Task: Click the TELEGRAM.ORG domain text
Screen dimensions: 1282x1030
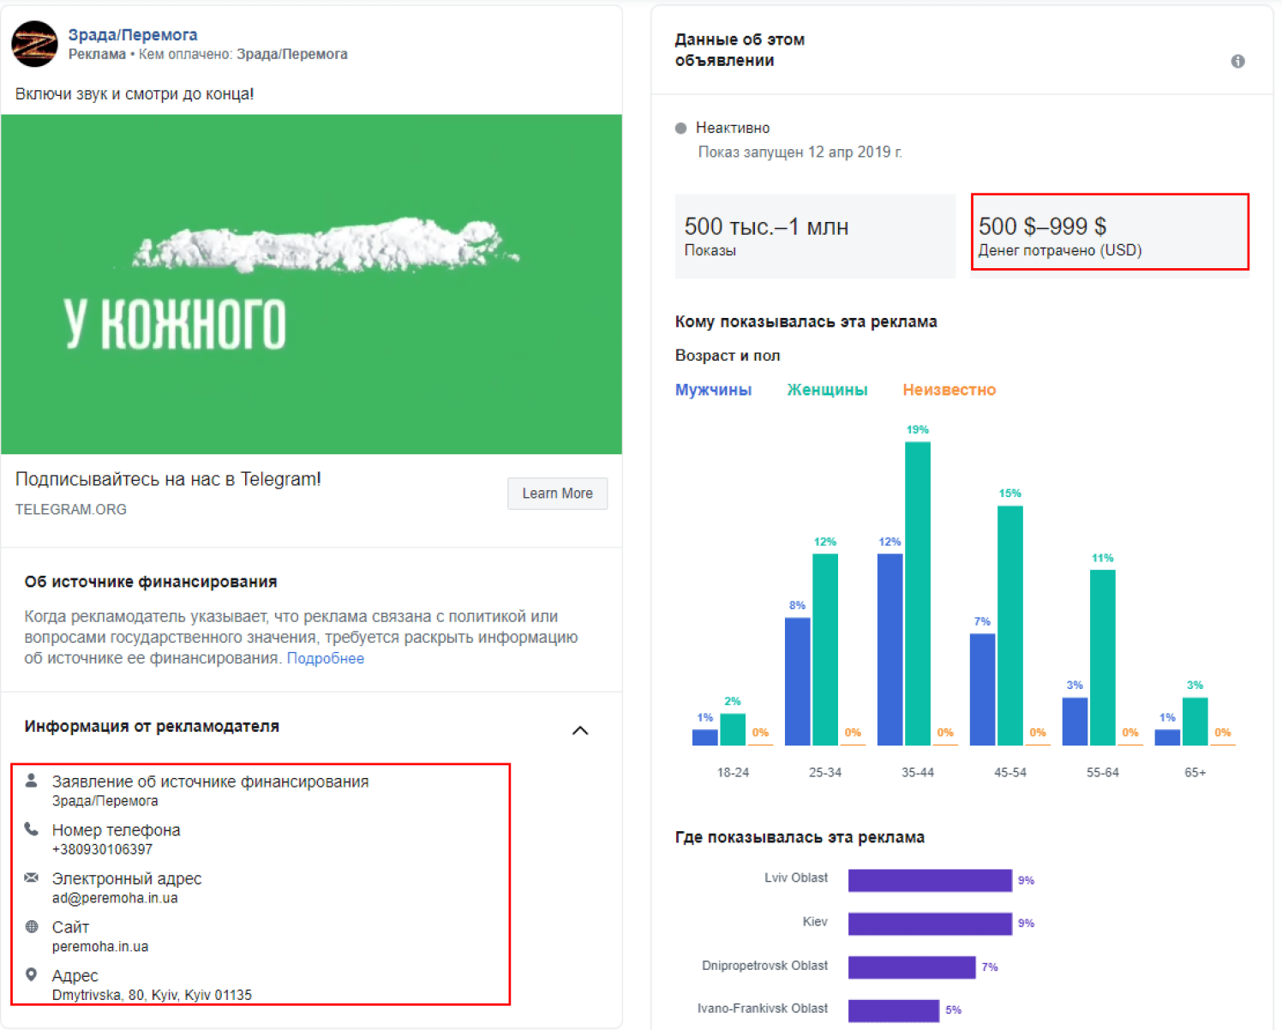Action: click(71, 509)
